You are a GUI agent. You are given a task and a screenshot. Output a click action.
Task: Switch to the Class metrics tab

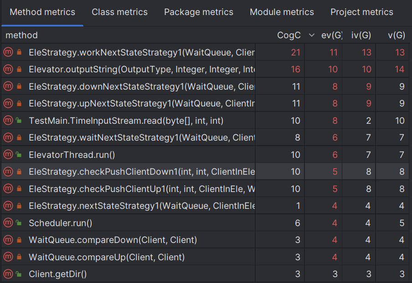(x=119, y=12)
